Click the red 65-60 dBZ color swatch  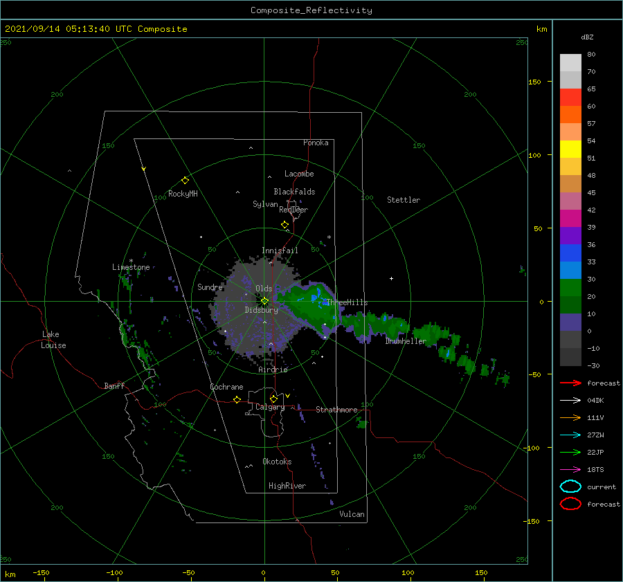570,98
